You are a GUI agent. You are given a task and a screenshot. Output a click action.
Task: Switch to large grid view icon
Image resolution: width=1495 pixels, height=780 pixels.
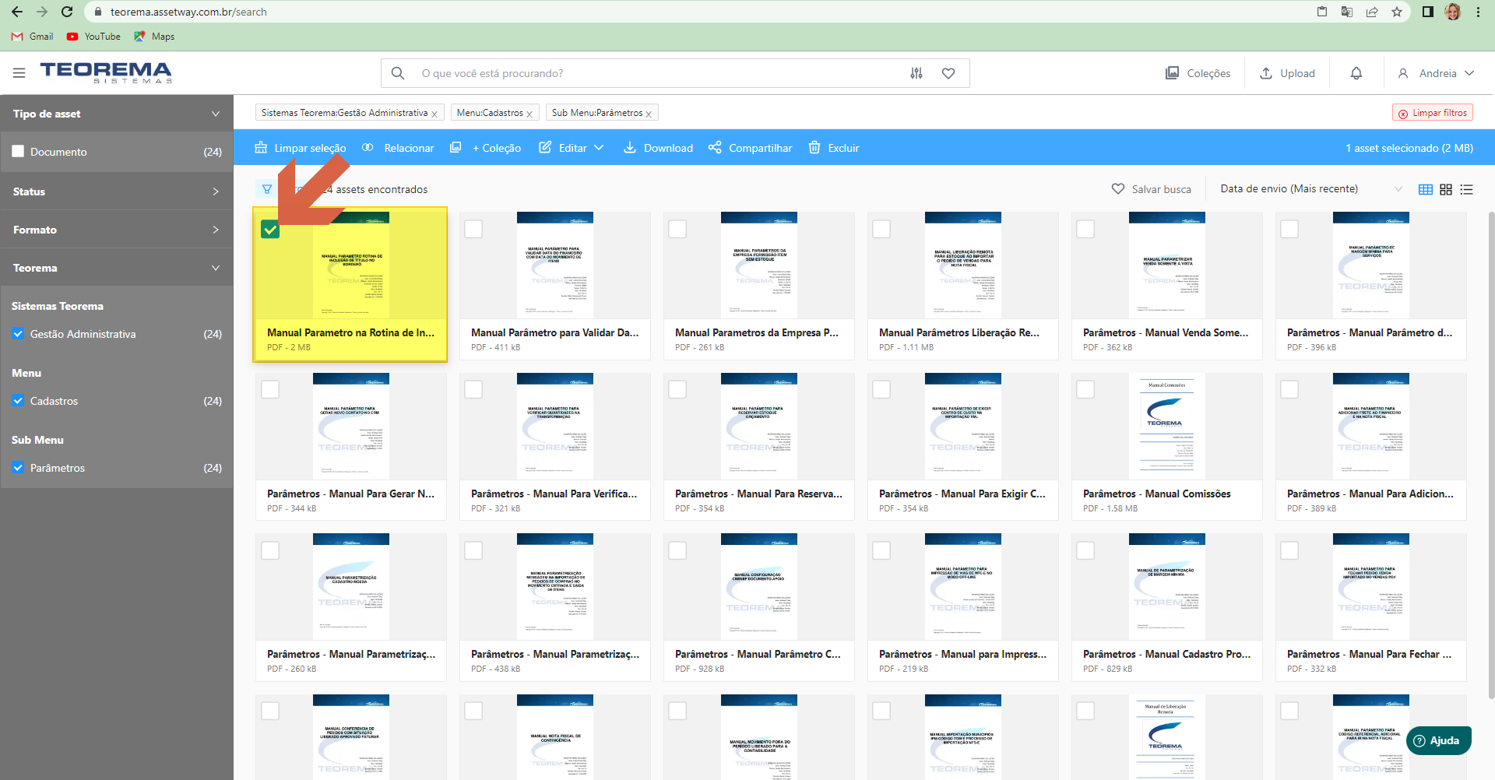tap(1446, 189)
